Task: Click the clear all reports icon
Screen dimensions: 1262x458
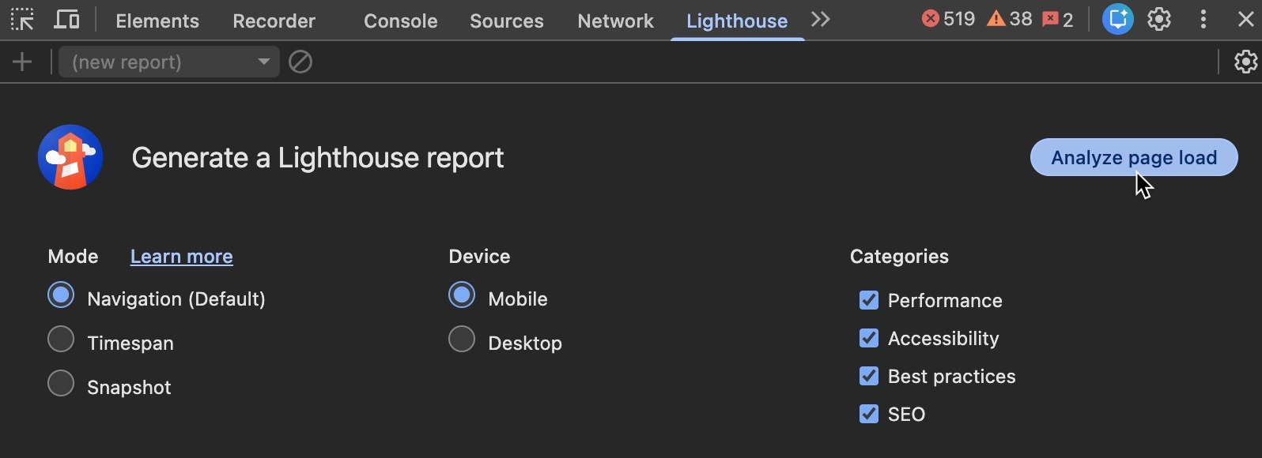Action: [300, 62]
